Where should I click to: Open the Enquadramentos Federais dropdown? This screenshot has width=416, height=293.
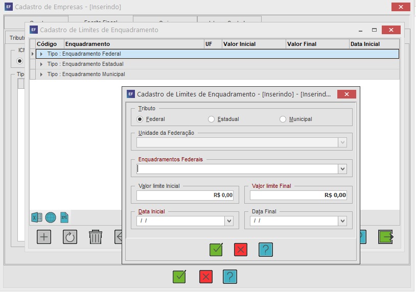(342, 169)
